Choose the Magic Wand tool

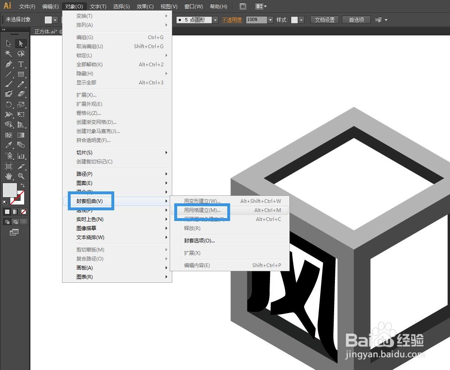(8, 53)
